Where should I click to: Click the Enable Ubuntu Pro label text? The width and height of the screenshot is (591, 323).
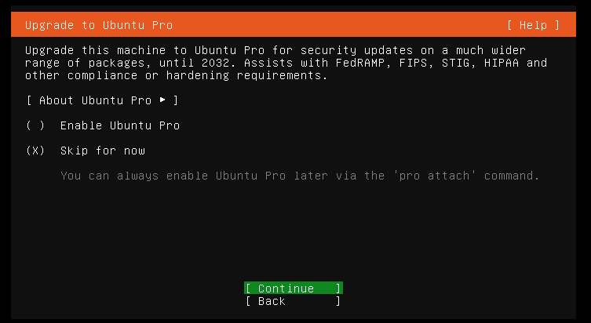[120, 125]
